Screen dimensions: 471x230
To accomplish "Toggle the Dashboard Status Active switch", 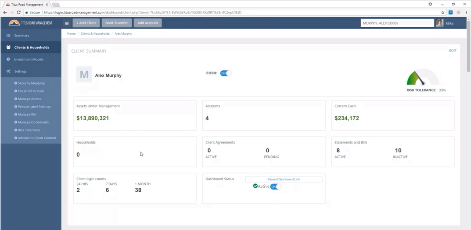I will click(x=276, y=187).
